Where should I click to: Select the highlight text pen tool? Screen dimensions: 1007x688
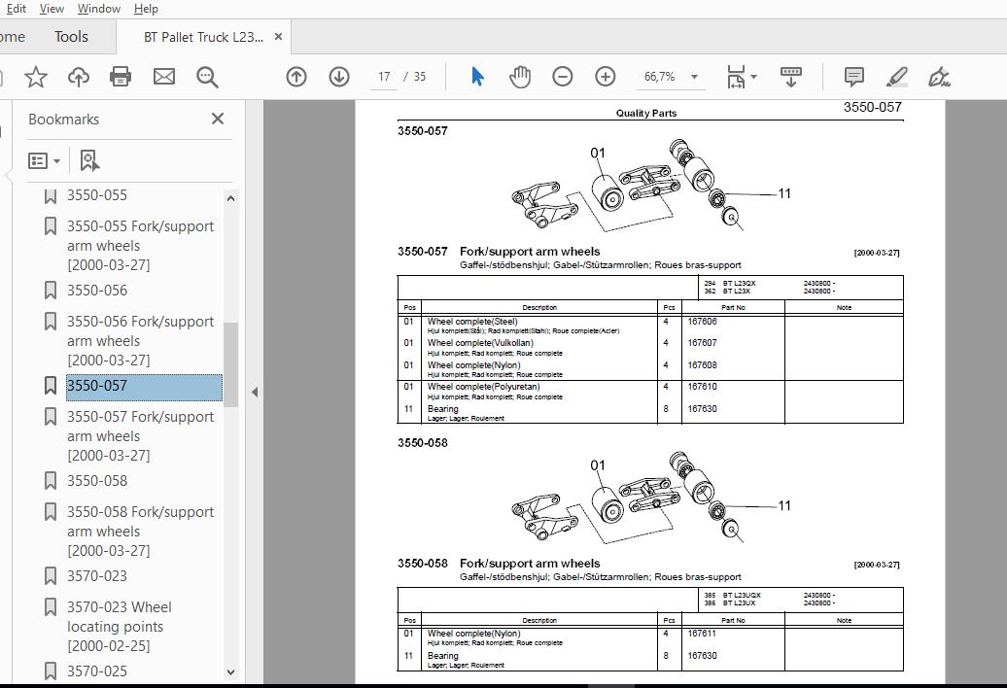coord(896,77)
